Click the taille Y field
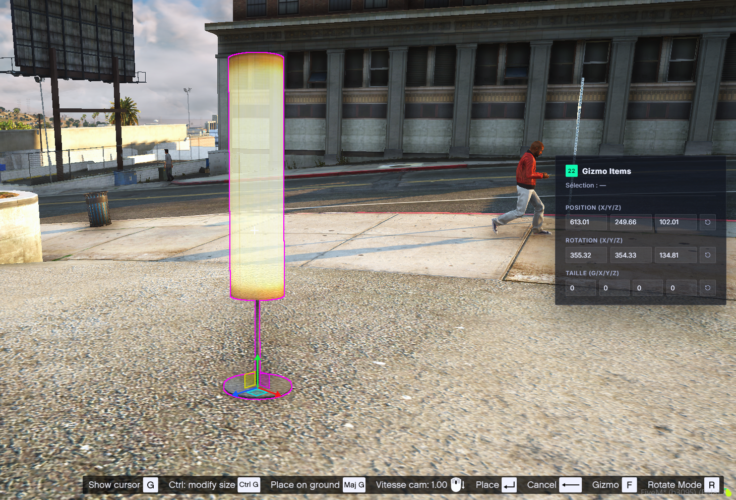Image resolution: width=736 pixels, height=500 pixels. (x=648, y=288)
